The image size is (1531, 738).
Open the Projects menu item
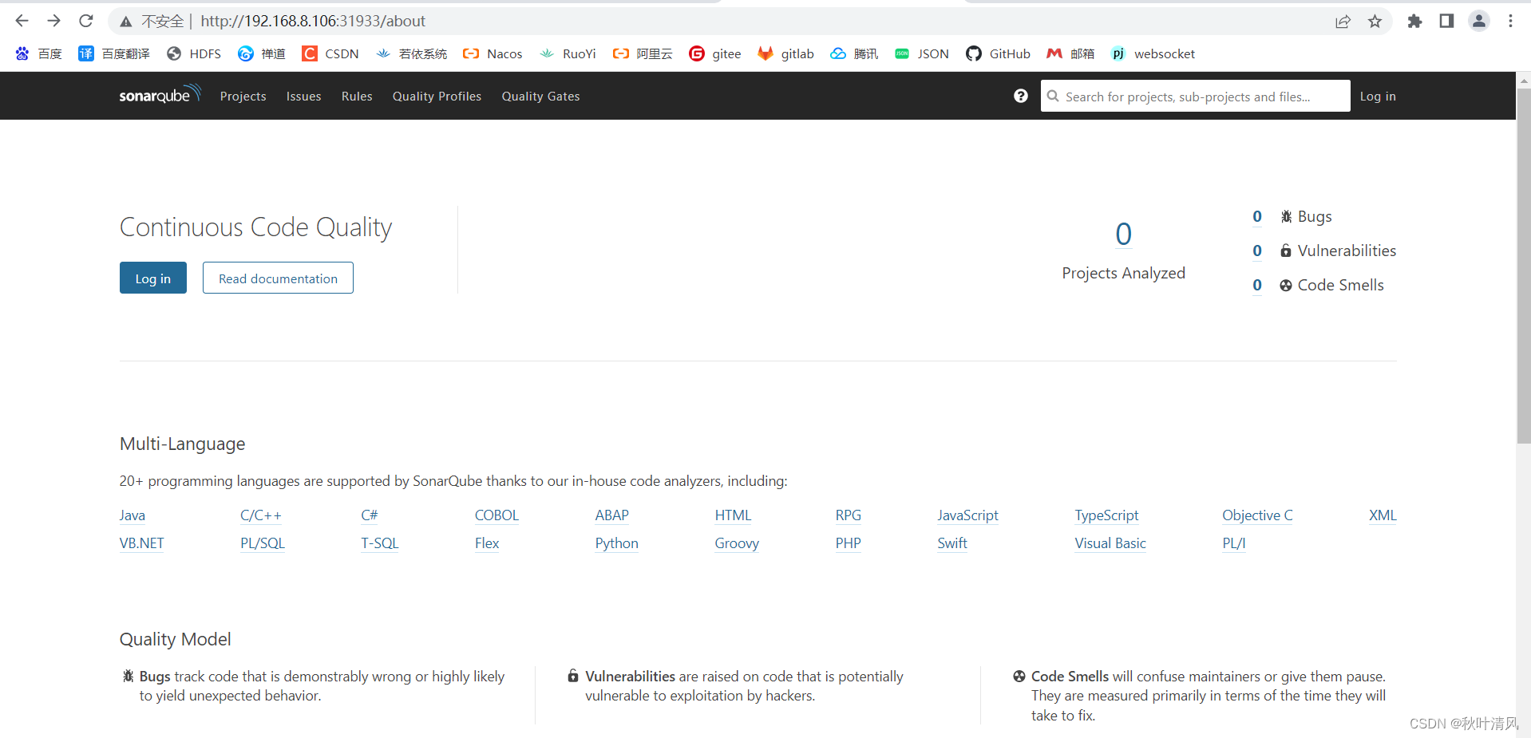point(243,96)
